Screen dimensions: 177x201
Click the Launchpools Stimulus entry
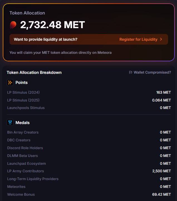click(x=89, y=108)
